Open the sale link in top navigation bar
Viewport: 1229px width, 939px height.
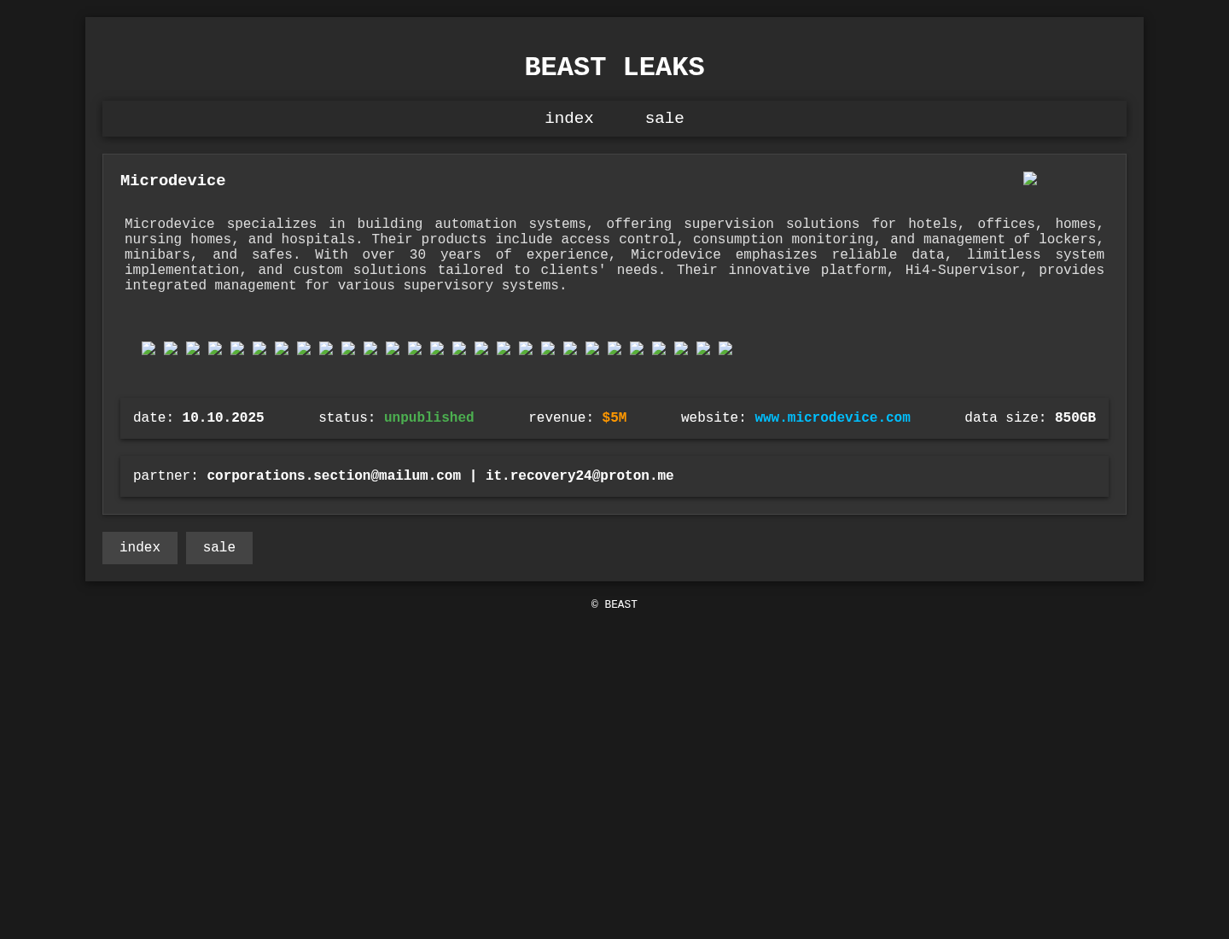[664, 119]
